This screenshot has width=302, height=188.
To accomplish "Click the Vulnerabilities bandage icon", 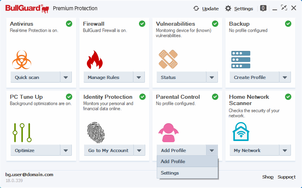I will [168, 59].
